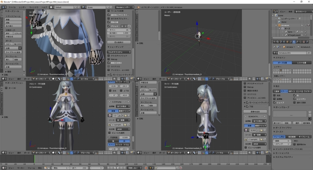Select translate manipulator arrow icon in top-left viewport
This screenshot has height=170, width=313.
click(72, 79)
